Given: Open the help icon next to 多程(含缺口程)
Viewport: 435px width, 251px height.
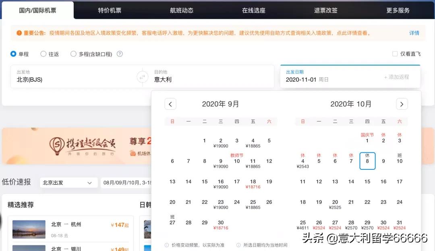Looking at the screenshot, I should click(x=119, y=53).
